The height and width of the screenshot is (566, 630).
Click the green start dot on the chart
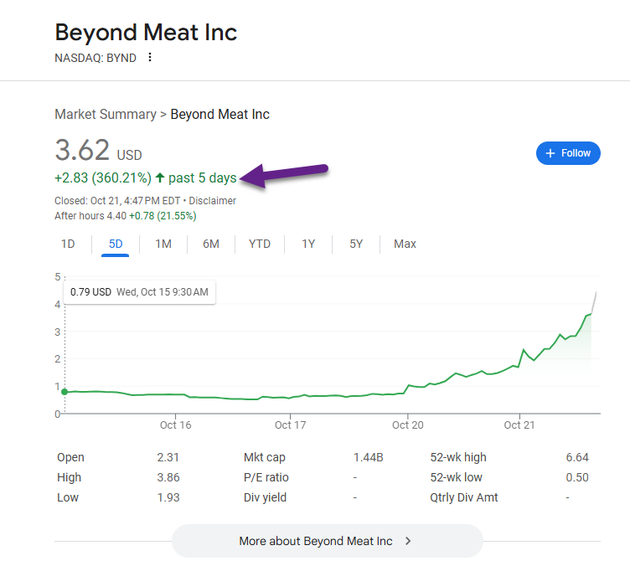click(x=65, y=392)
